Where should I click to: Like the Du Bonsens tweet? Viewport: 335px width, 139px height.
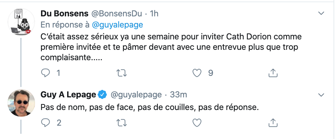(x=197, y=73)
